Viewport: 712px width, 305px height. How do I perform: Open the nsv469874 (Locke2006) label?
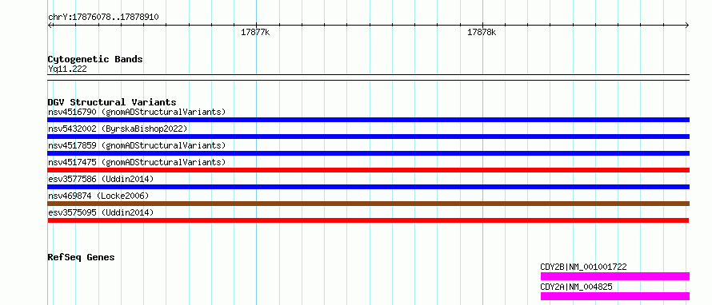(x=98, y=196)
